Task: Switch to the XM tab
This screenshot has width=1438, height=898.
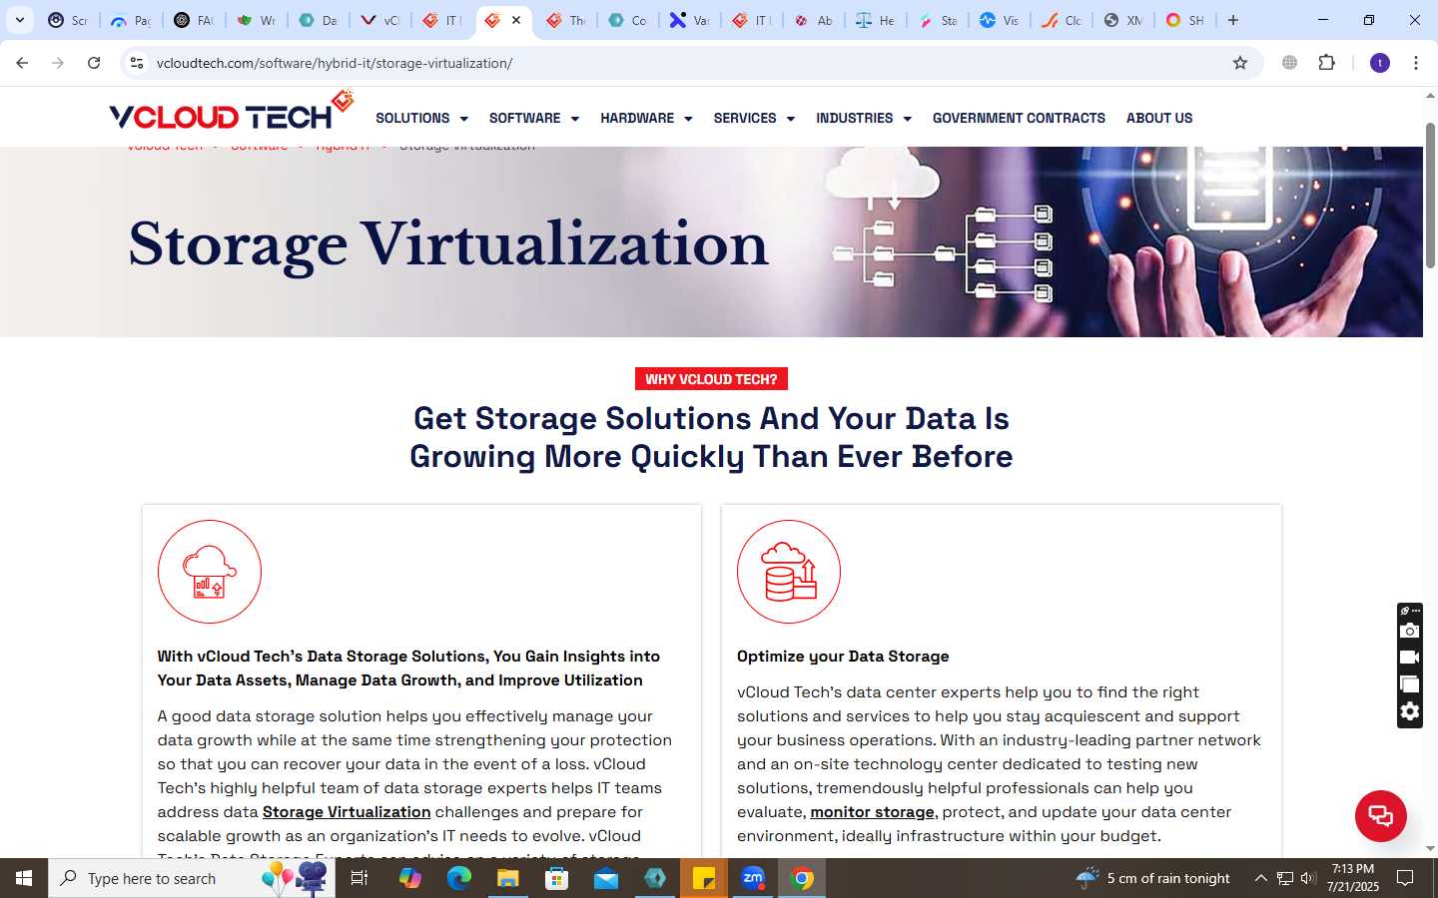Action: (x=1123, y=20)
